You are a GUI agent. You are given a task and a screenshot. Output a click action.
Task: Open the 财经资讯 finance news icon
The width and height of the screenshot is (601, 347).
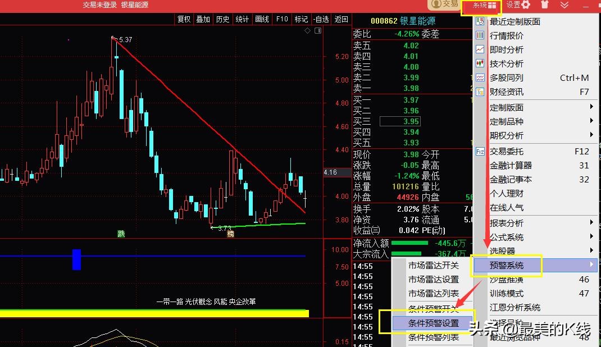click(479, 92)
